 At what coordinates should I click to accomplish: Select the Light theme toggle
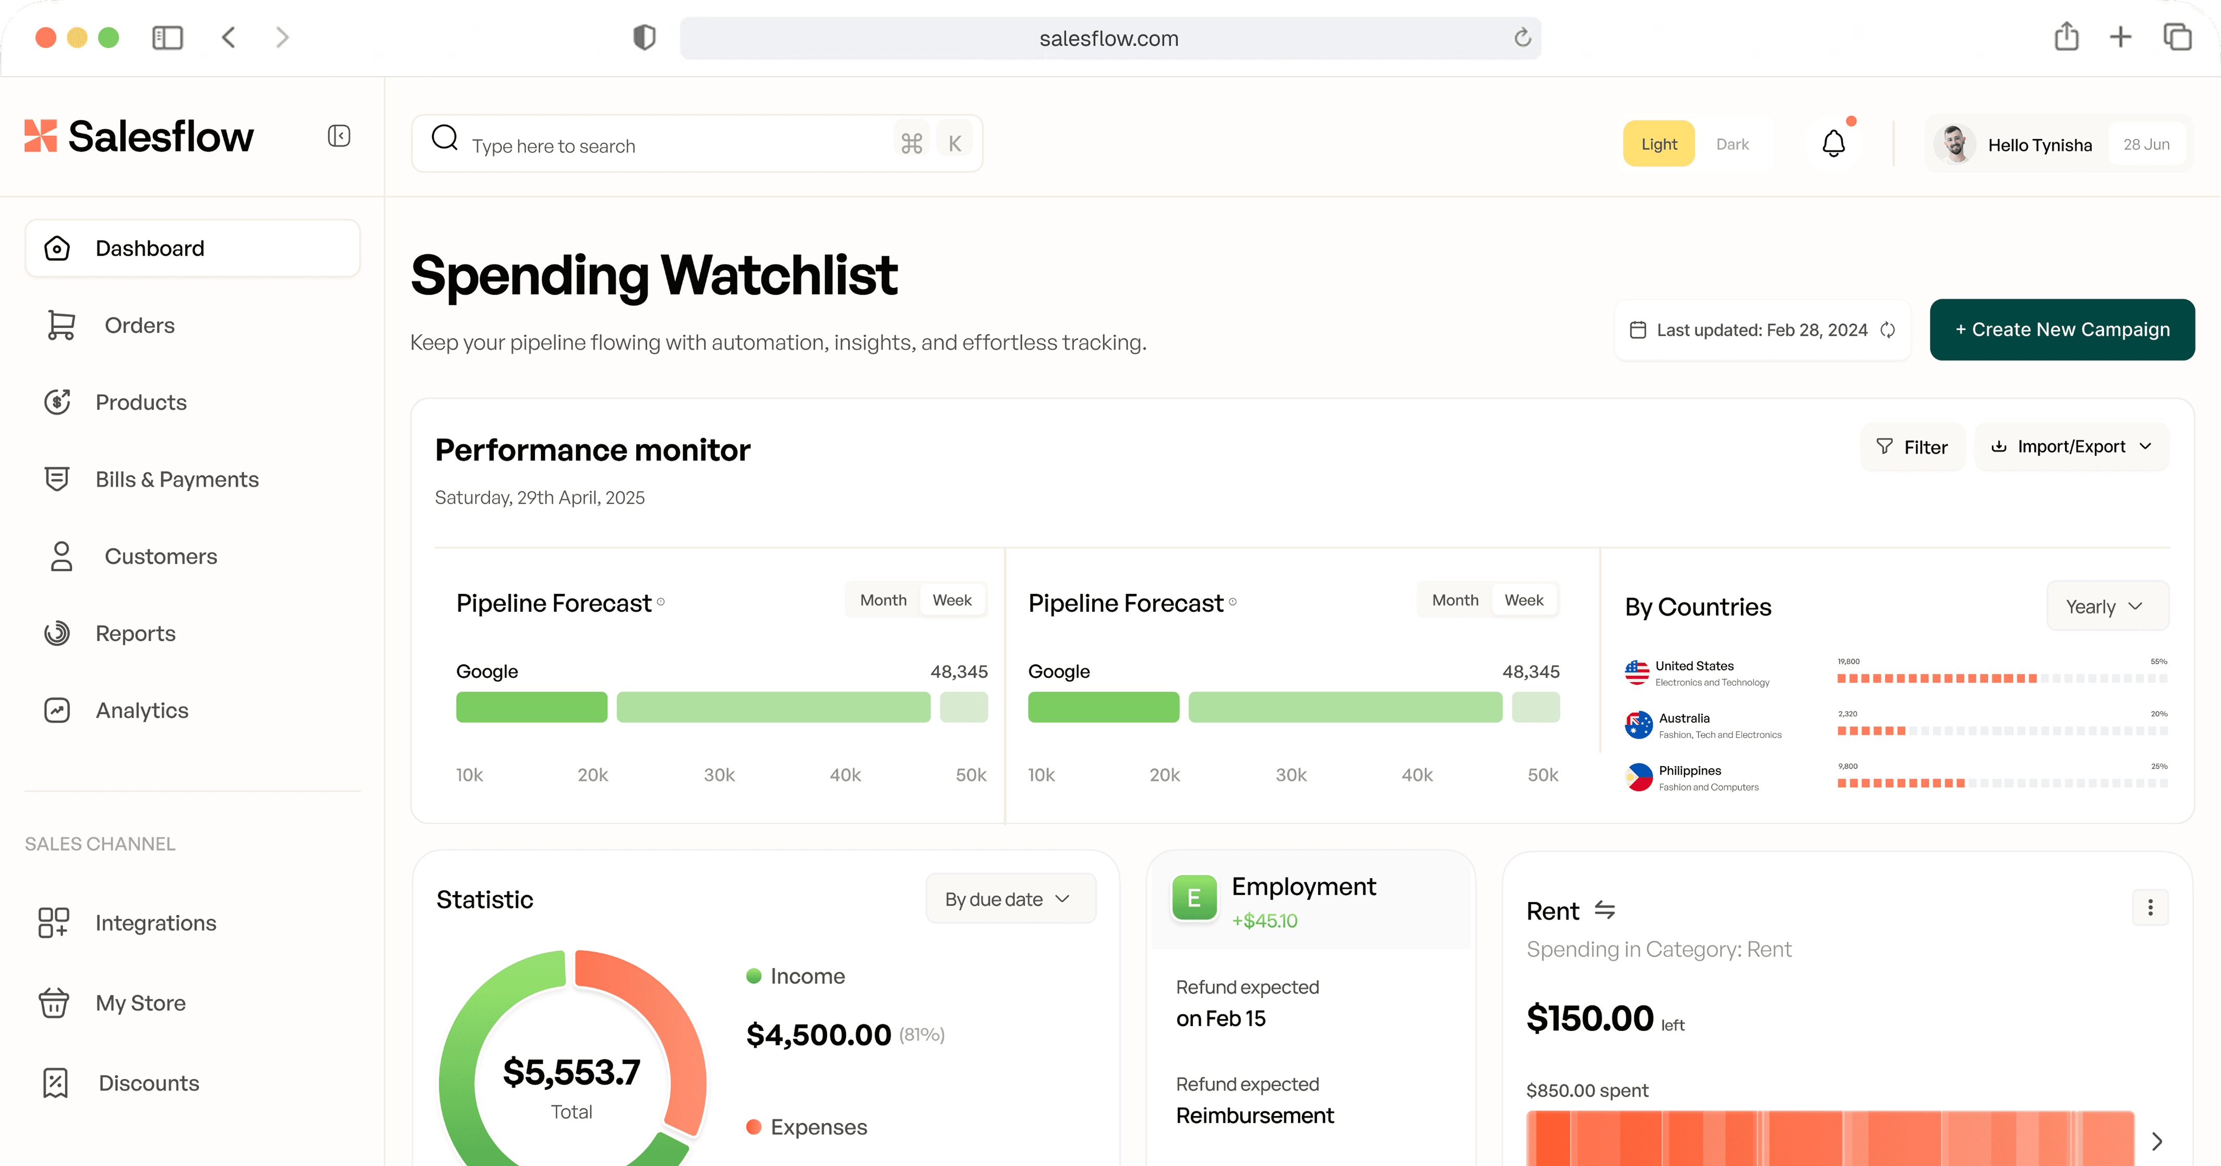click(1658, 144)
